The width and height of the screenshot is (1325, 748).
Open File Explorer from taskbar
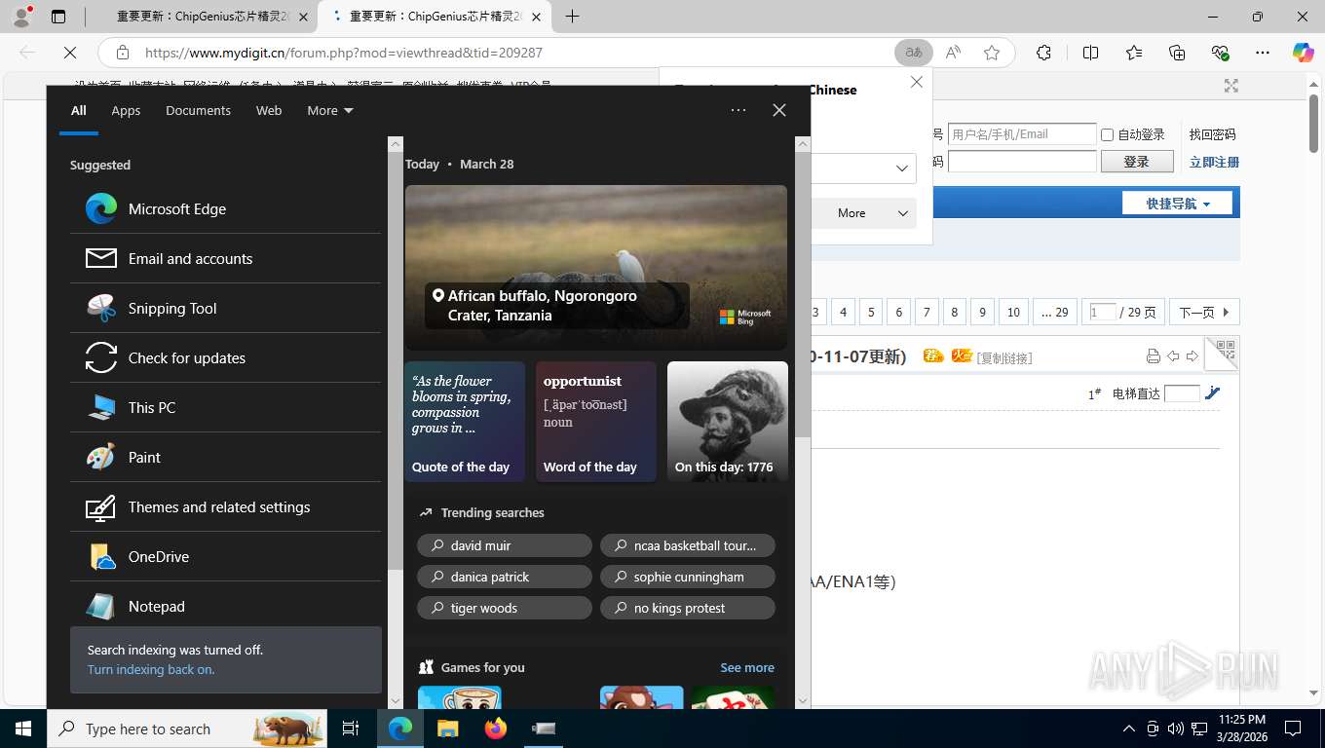pyautogui.click(x=448, y=729)
